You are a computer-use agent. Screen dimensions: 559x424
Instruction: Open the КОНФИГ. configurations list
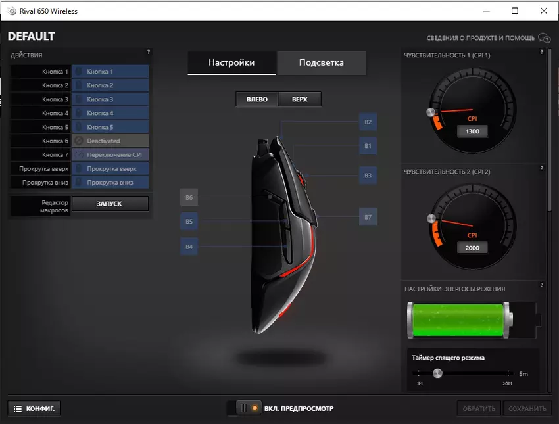(x=35, y=408)
